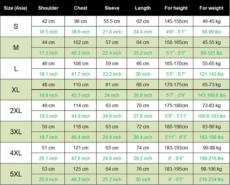Screen dimensions: 230x185
Task: Select the '4XL' size row label
Action: coord(16,153)
